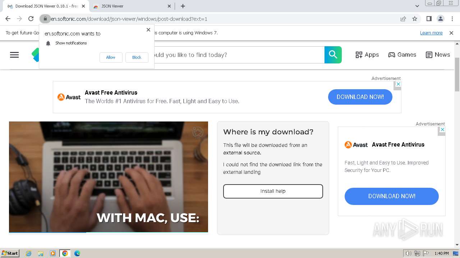460x258 pixels.
Task: Click the 1:40 PM system clock
Action: click(441, 253)
